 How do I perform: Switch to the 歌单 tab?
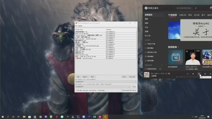click(x=190, y=15)
